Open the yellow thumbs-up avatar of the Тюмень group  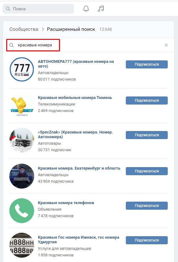[x=22, y=105]
